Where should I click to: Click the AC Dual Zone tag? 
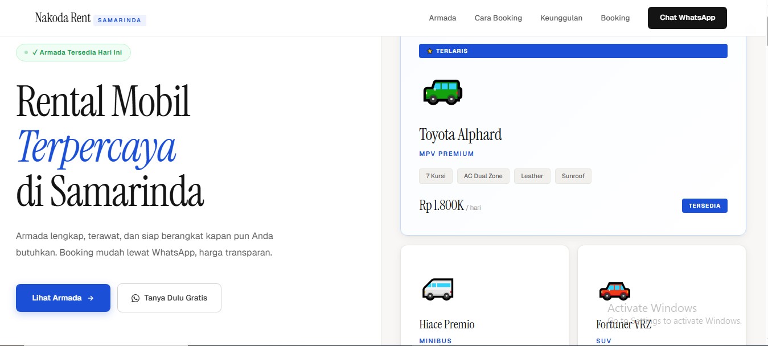coord(483,176)
